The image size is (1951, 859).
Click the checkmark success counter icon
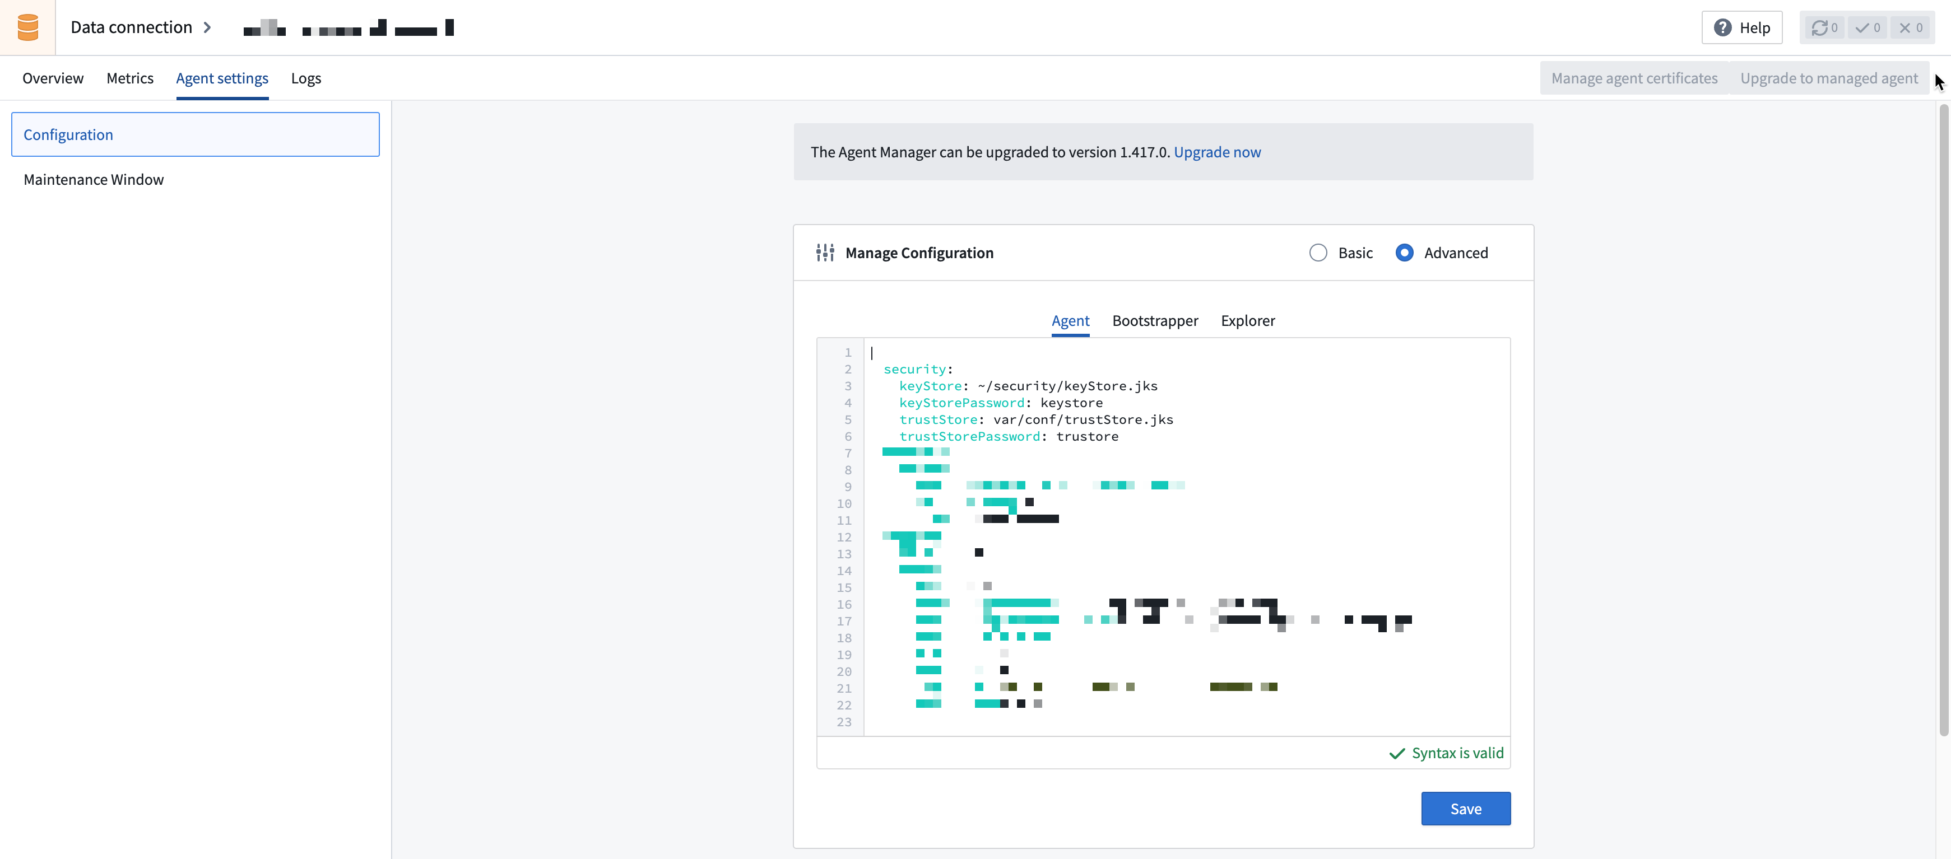click(1861, 28)
